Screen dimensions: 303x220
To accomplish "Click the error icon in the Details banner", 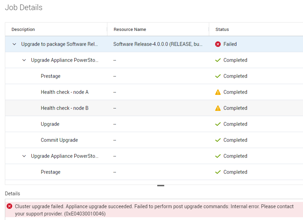I will click(9, 206).
